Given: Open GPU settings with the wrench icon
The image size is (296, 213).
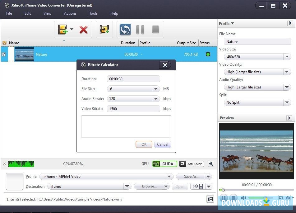Looking at the screenshot, I should (x=211, y=164).
